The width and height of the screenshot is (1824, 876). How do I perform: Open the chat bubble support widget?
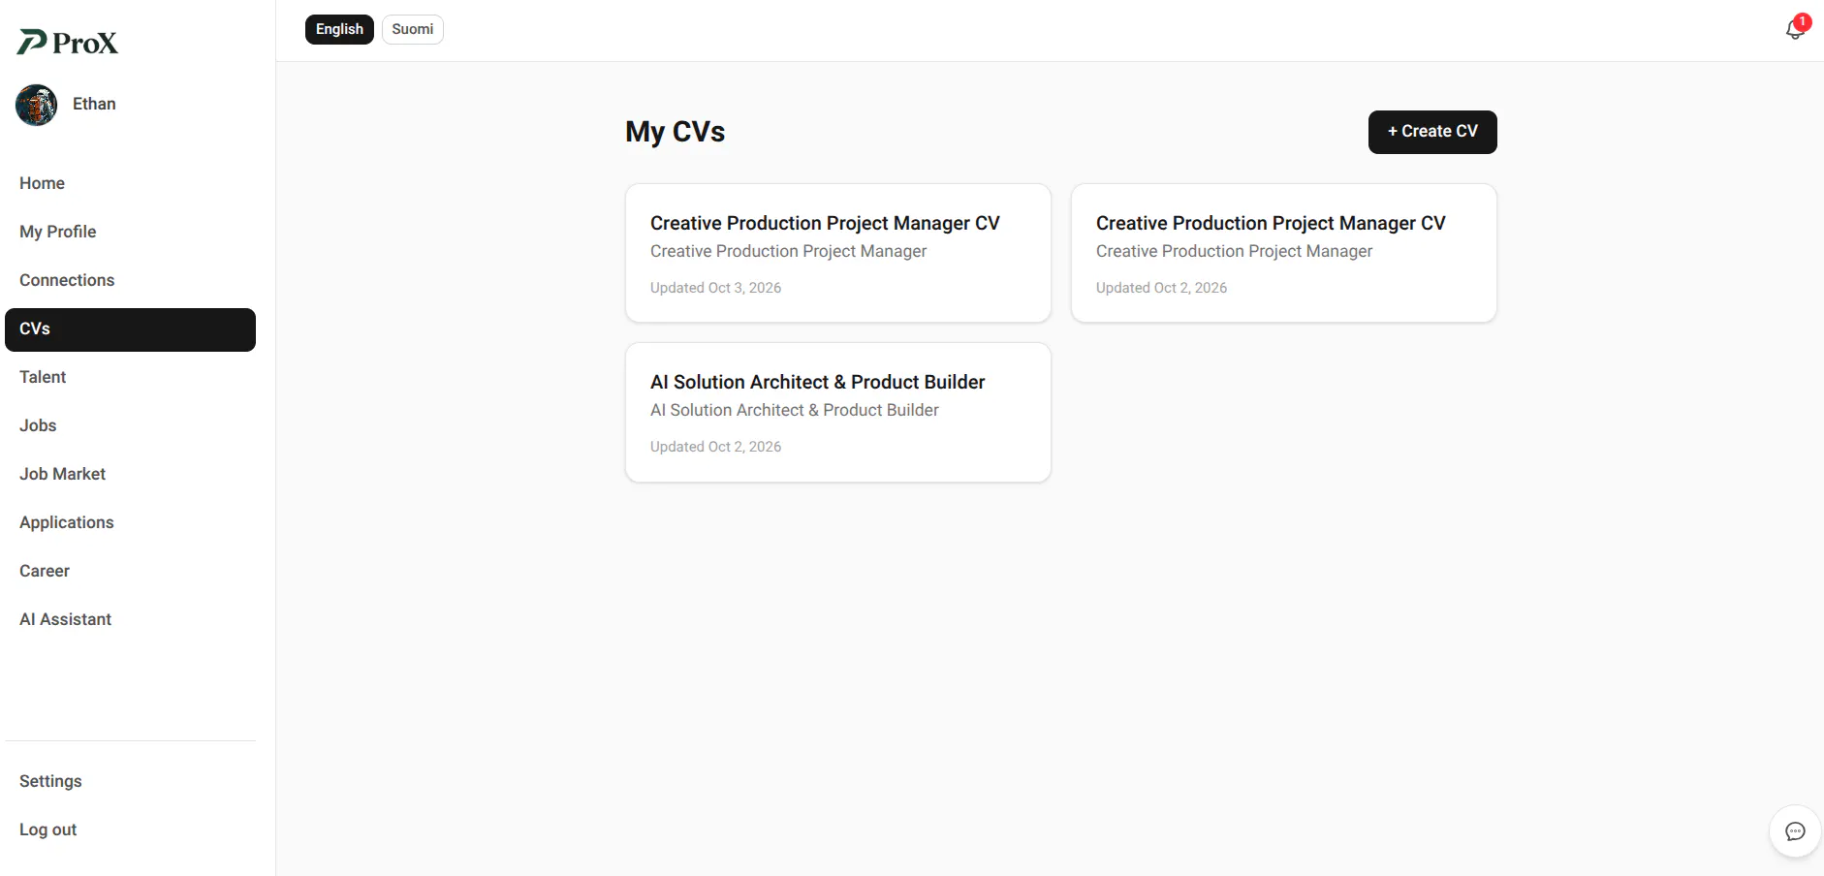[x=1795, y=831]
